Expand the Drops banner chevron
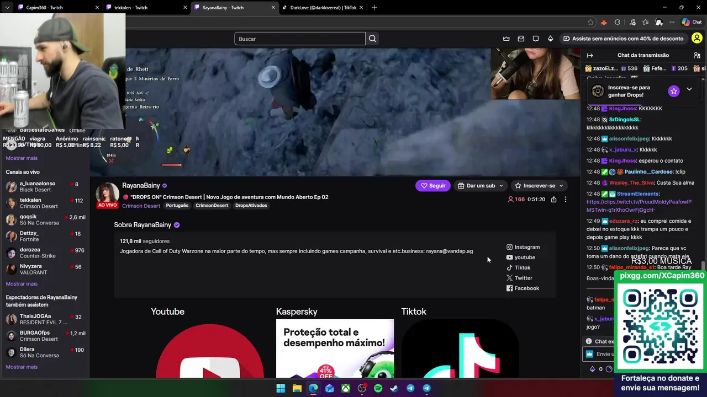707x397 pixels. (x=689, y=89)
